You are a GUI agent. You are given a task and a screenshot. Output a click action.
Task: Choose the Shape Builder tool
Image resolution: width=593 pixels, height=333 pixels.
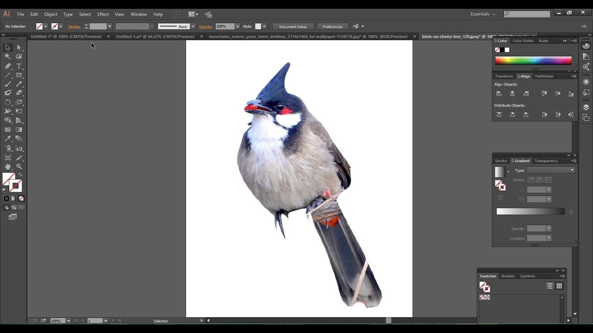(x=8, y=120)
